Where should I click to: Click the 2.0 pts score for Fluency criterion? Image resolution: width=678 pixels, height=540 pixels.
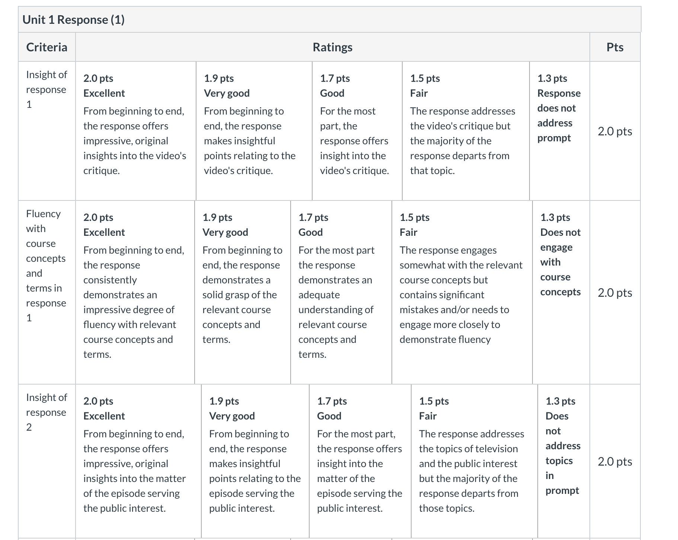coord(615,293)
